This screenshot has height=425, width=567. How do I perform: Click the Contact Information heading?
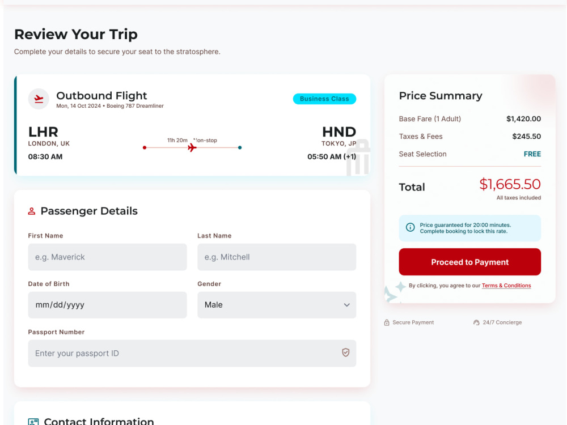[99, 422]
